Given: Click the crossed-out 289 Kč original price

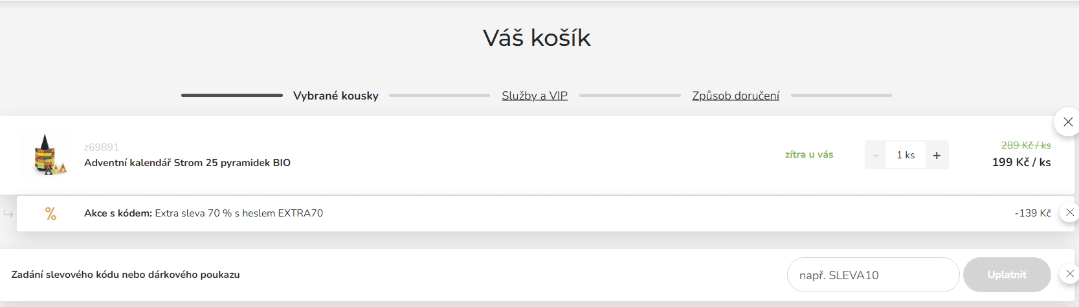Looking at the screenshot, I should click(1026, 145).
